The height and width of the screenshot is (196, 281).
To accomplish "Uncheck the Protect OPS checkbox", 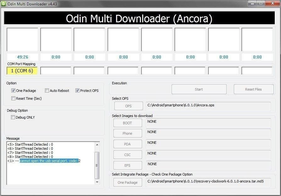I will point(77,91).
